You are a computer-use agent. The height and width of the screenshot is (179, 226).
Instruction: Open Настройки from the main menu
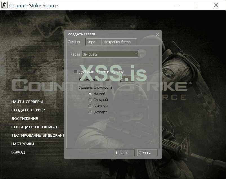point(23,144)
